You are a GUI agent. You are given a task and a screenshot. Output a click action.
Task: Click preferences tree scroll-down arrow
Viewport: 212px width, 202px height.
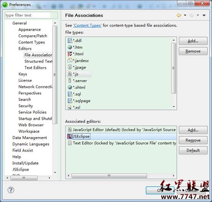[x=55, y=172]
